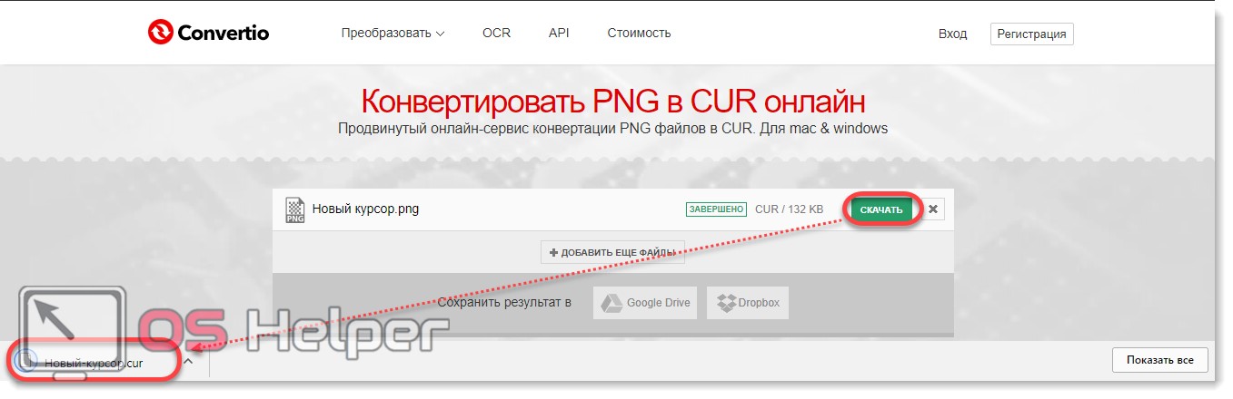
Task: Open the OCR menu item
Action: point(496,34)
